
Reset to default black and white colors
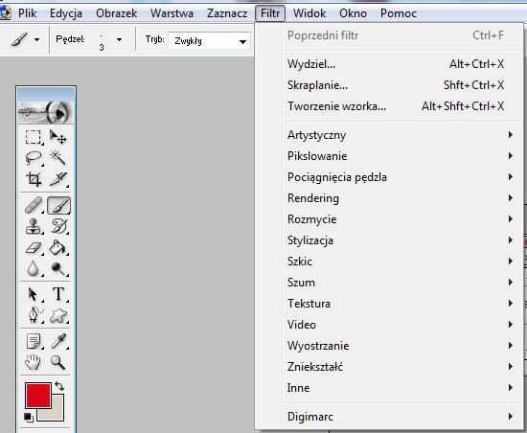pos(28,418)
